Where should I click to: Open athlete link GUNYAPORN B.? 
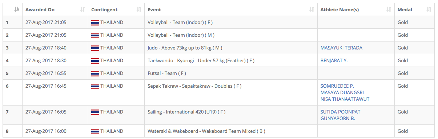coord(338,118)
